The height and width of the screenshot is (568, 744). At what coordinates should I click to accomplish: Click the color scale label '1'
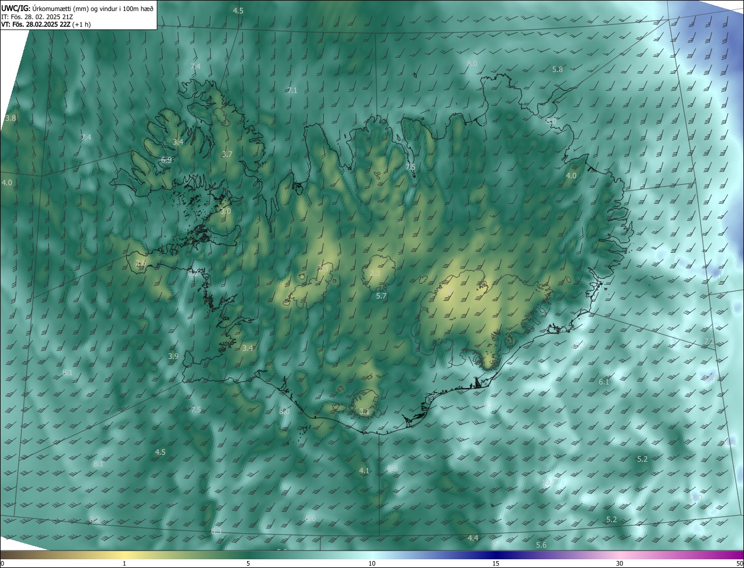tap(124, 563)
